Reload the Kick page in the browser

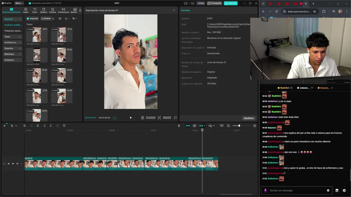coord(276,11)
